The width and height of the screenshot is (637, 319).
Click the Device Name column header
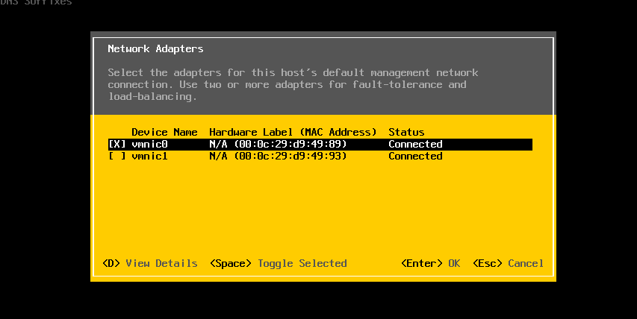[164, 132]
